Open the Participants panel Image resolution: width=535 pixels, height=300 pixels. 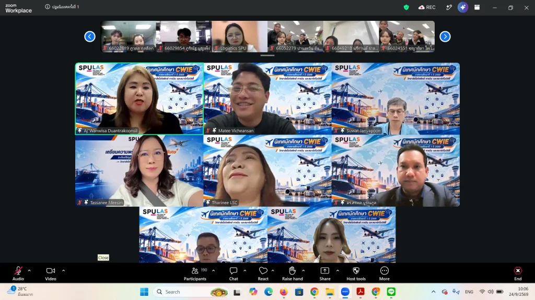195,273
